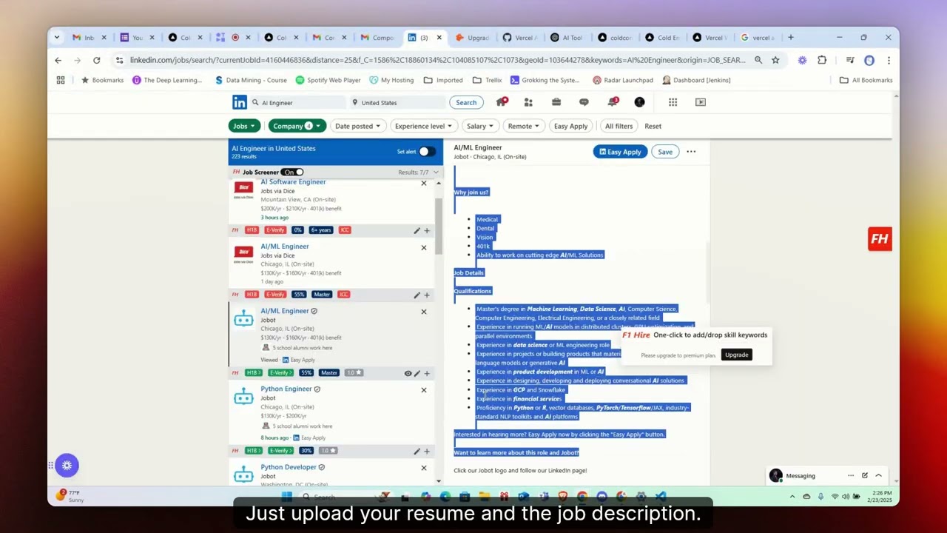Click the blue Easy Apply button
The width and height of the screenshot is (947, 533).
click(620, 152)
